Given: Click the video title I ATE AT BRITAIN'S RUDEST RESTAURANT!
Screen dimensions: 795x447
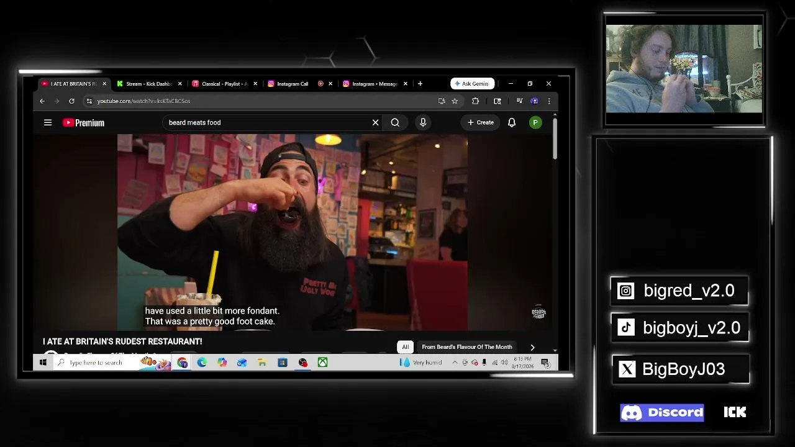Looking at the screenshot, I should coord(122,341).
